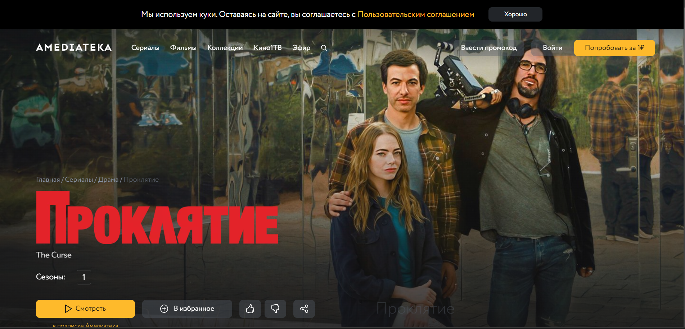Image resolution: width=685 pixels, height=329 pixels.
Task: Click the thumbs up like icon
Action: pos(250,309)
